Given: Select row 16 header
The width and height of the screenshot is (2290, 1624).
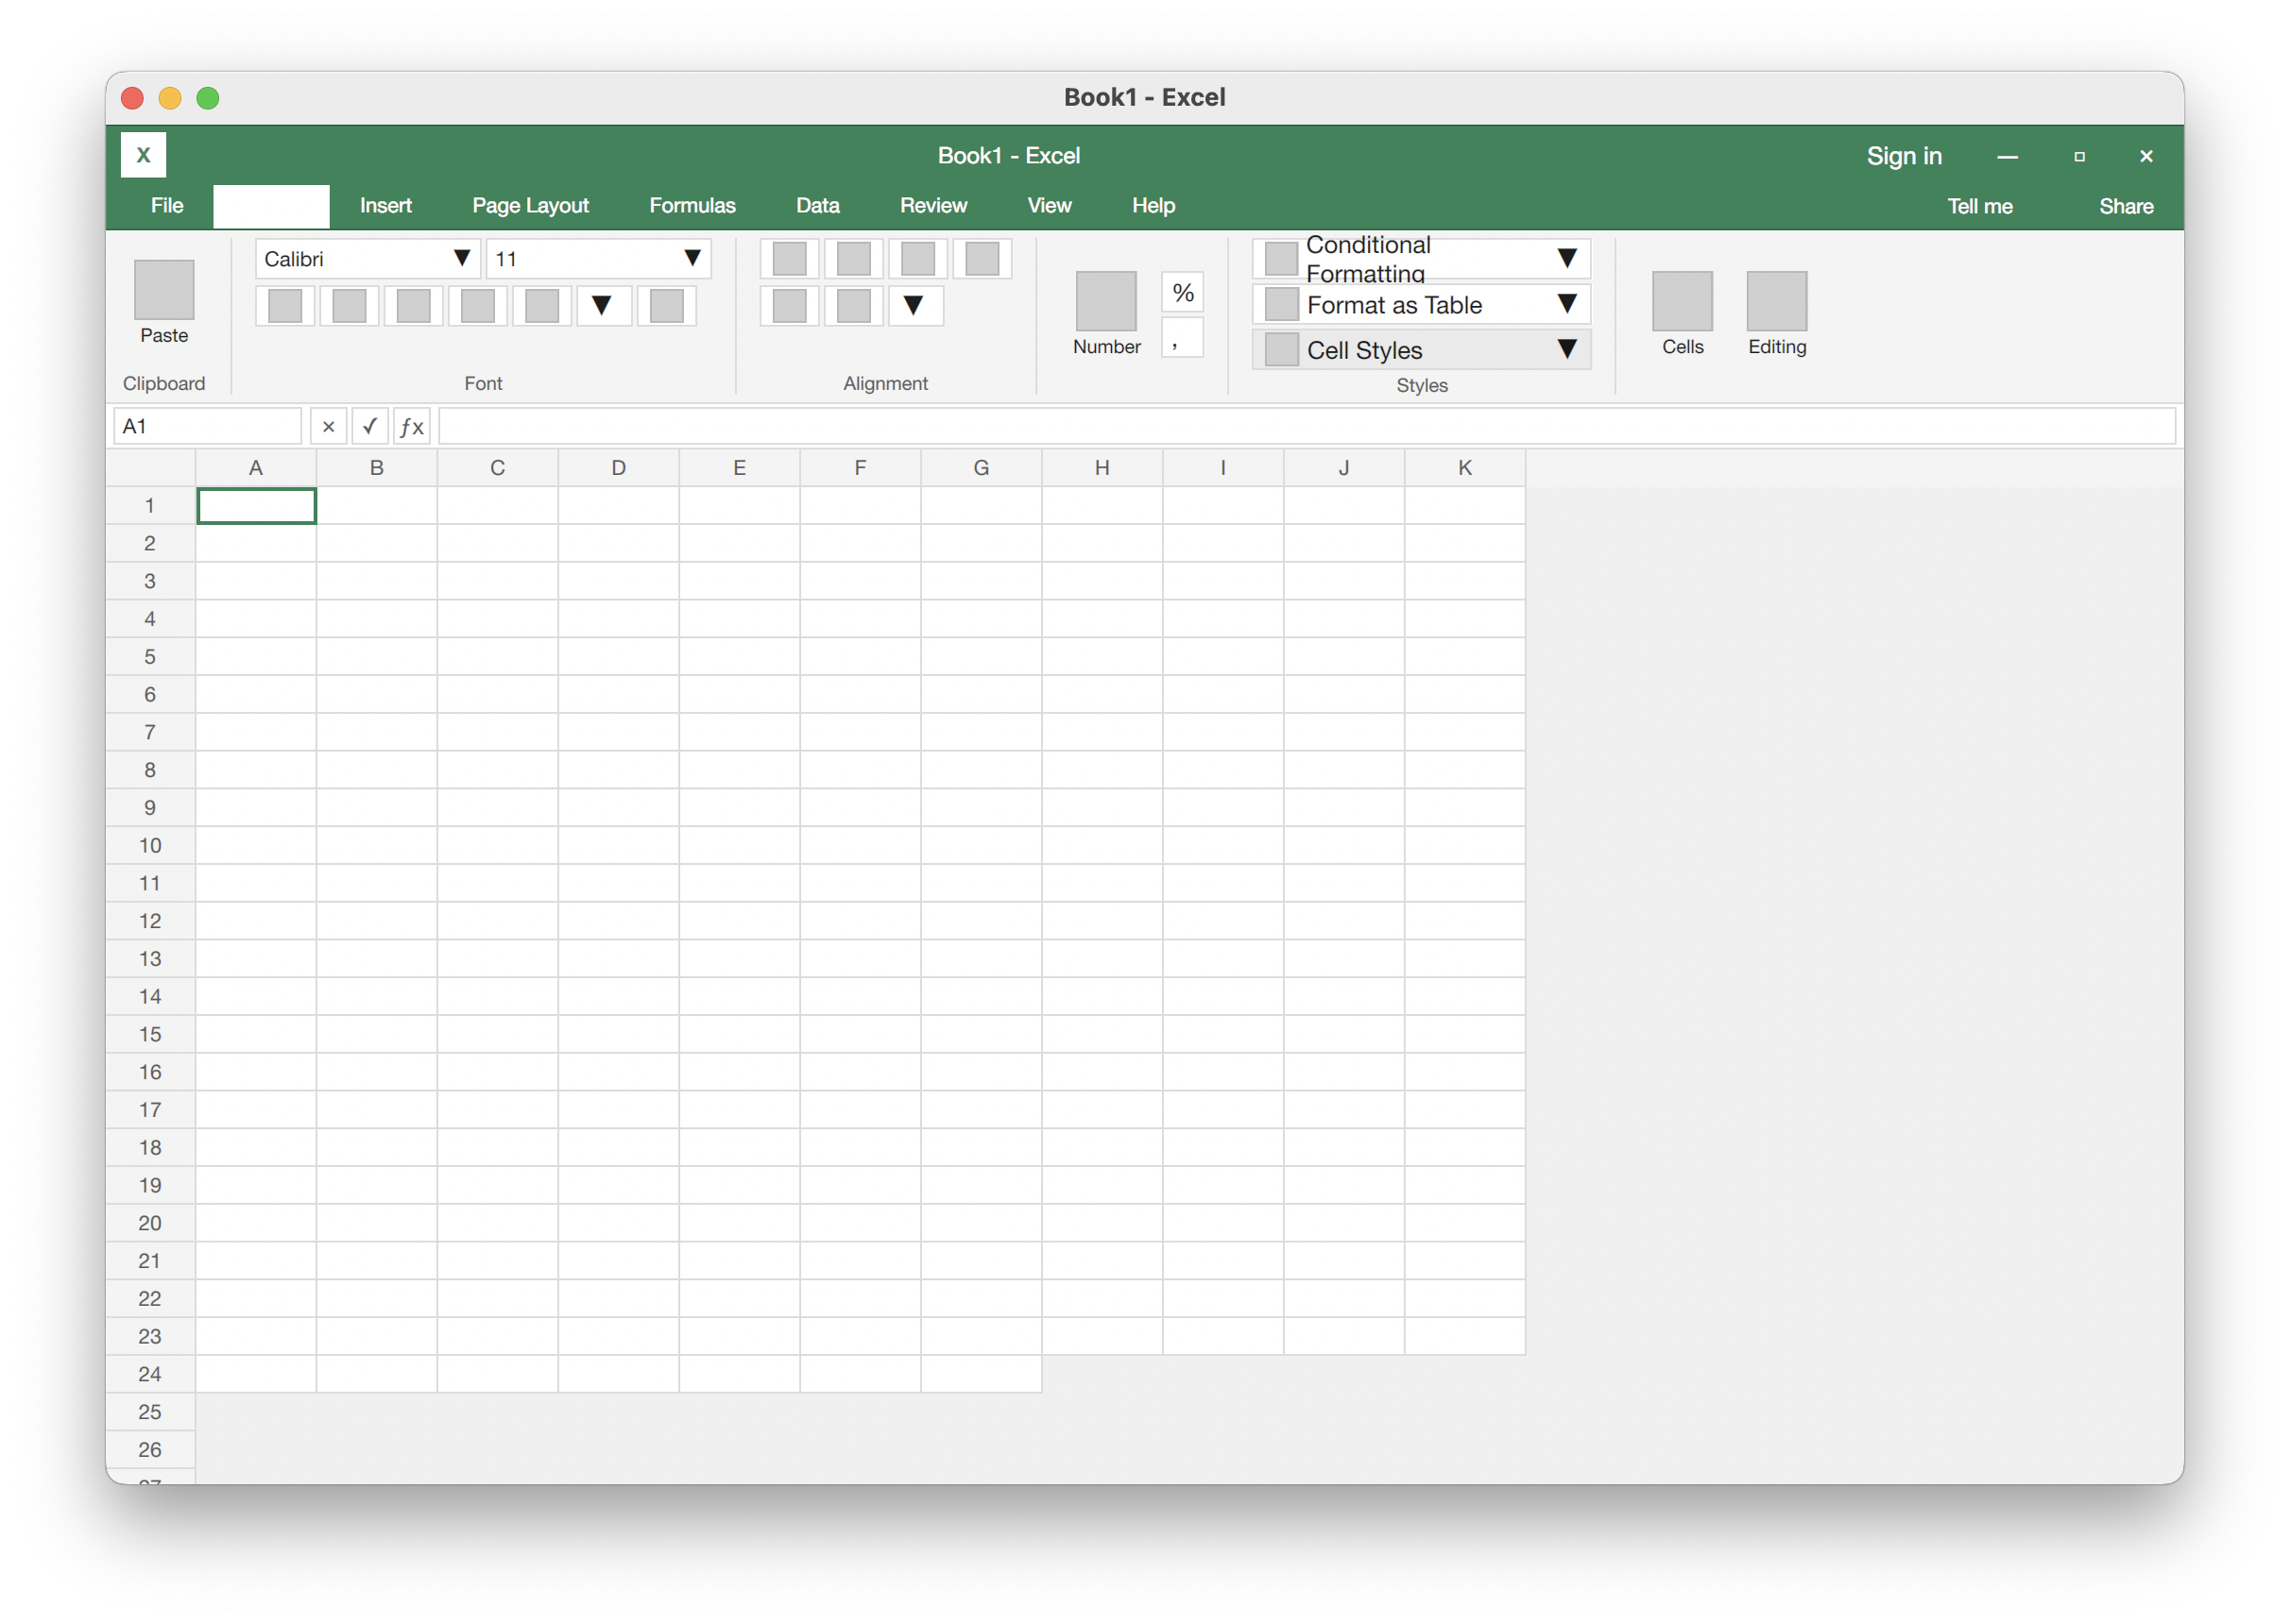Looking at the screenshot, I should tap(151, 1072).
